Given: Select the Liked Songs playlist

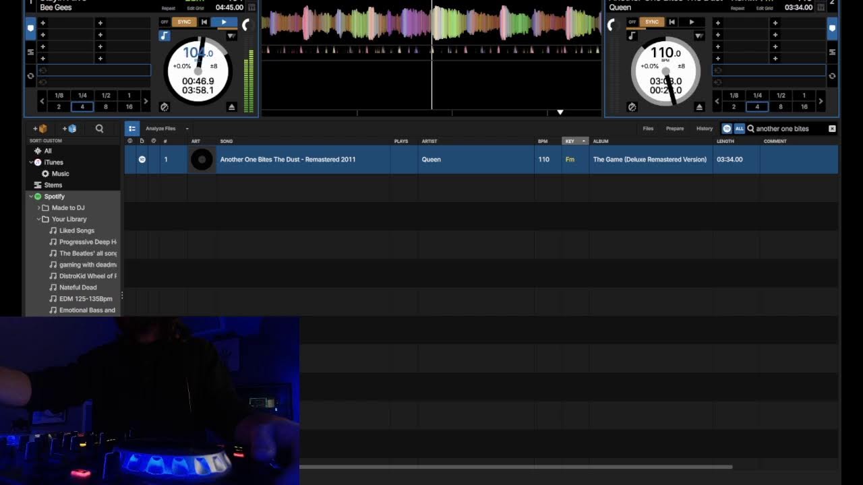Looking at the screenshot, I should [77, 231].
